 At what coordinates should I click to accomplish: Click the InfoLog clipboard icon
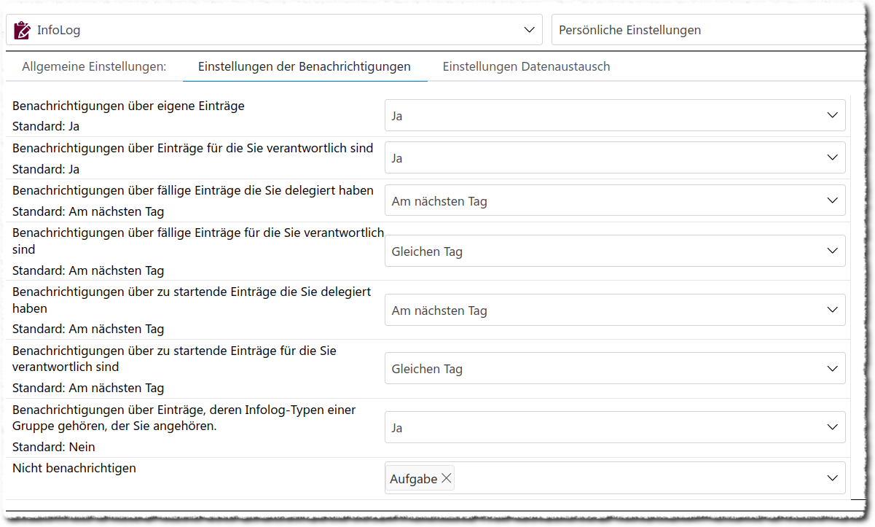[x=23, y=30]
